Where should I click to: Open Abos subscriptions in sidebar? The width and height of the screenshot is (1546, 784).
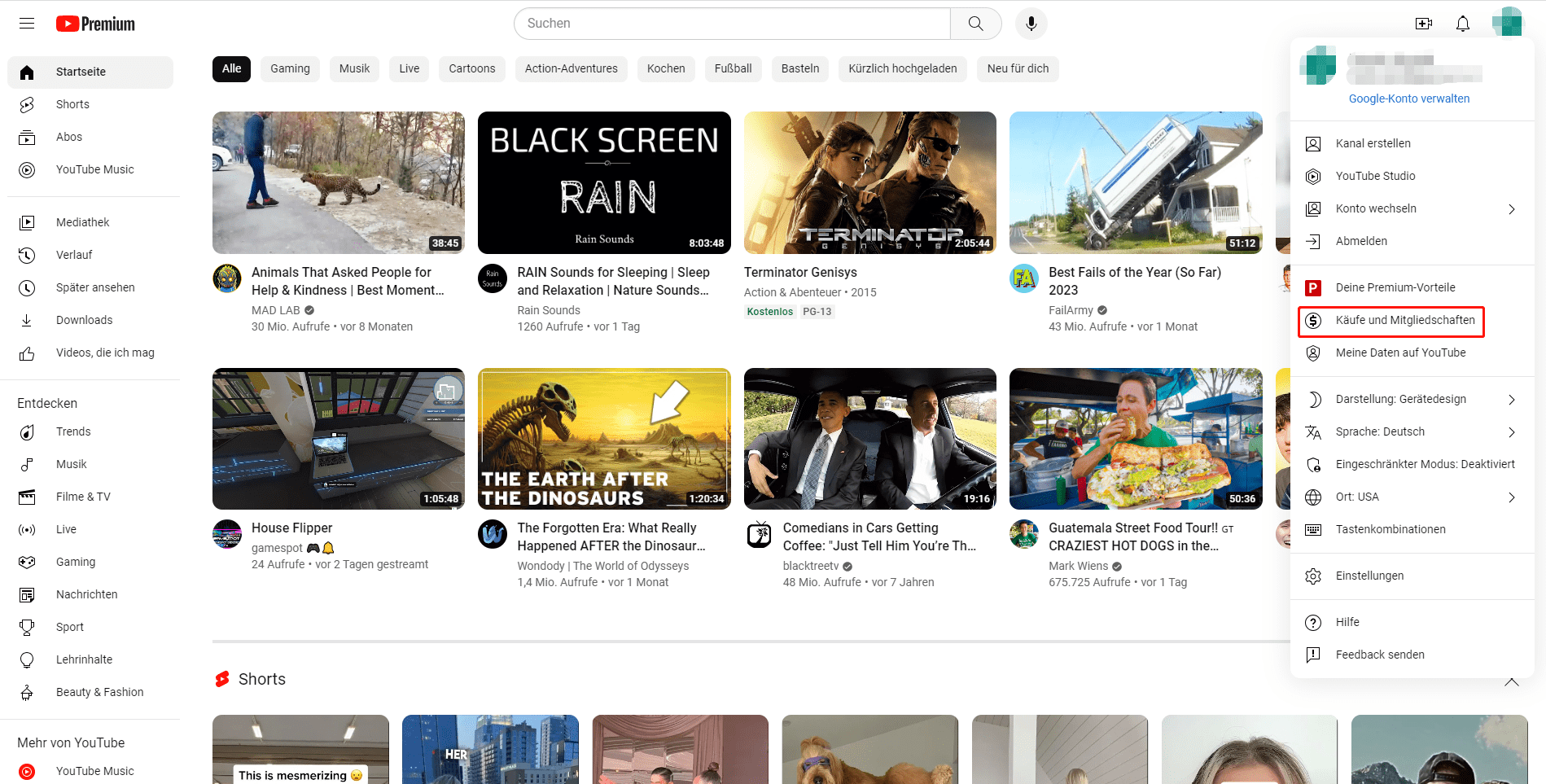click(x=90, y=137)
